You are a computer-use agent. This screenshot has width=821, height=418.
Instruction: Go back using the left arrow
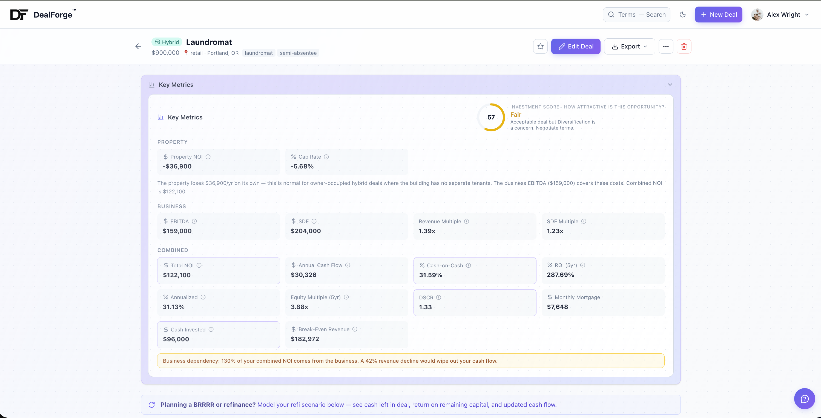pos(138,47)
